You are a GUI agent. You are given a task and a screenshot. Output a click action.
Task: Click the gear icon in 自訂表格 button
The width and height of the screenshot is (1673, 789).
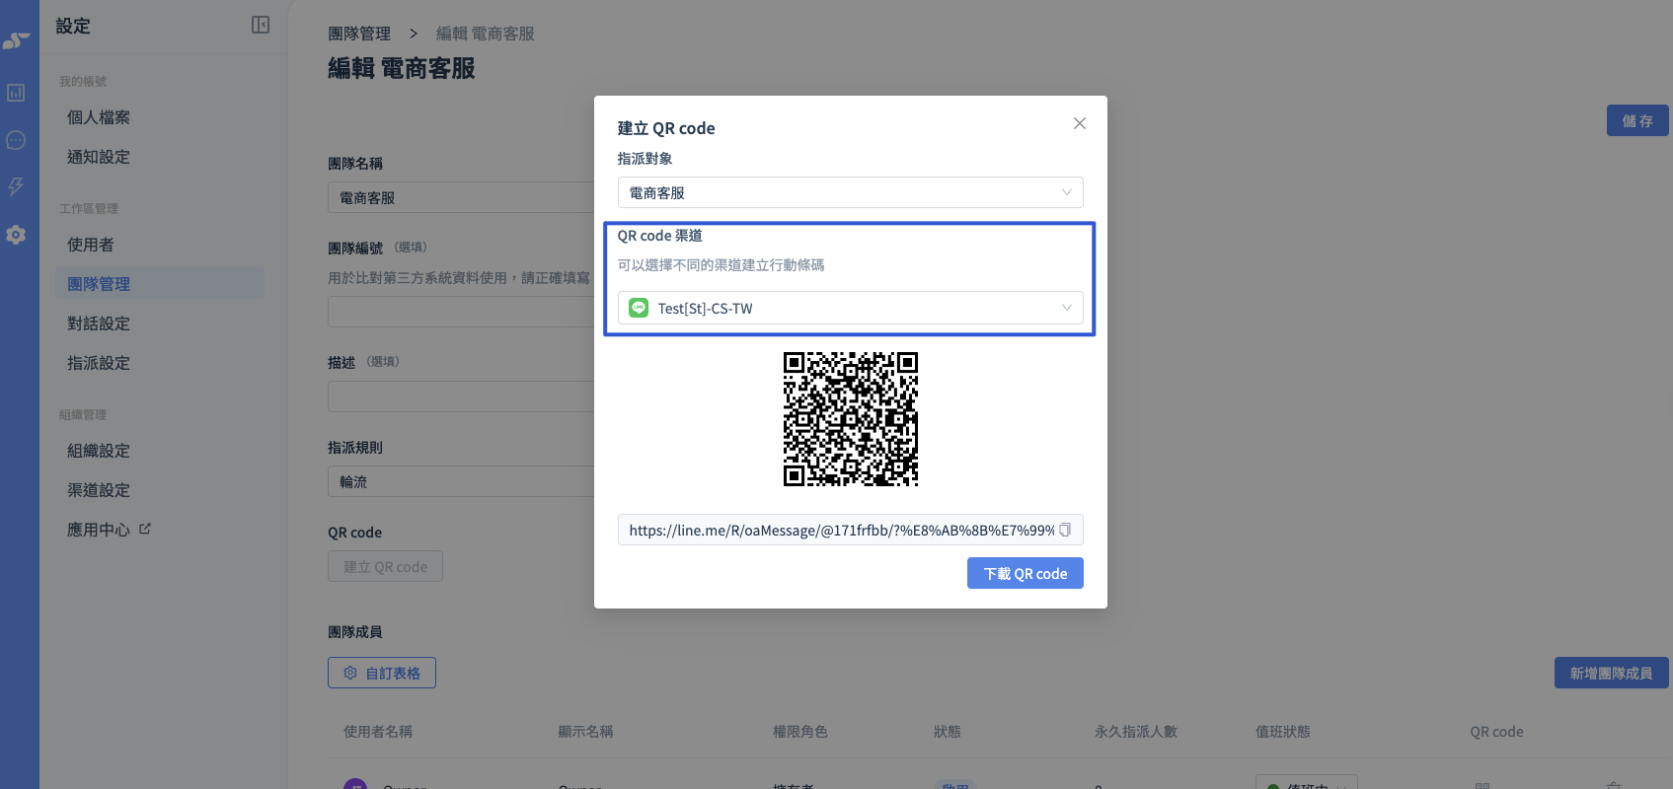(350, 673)
